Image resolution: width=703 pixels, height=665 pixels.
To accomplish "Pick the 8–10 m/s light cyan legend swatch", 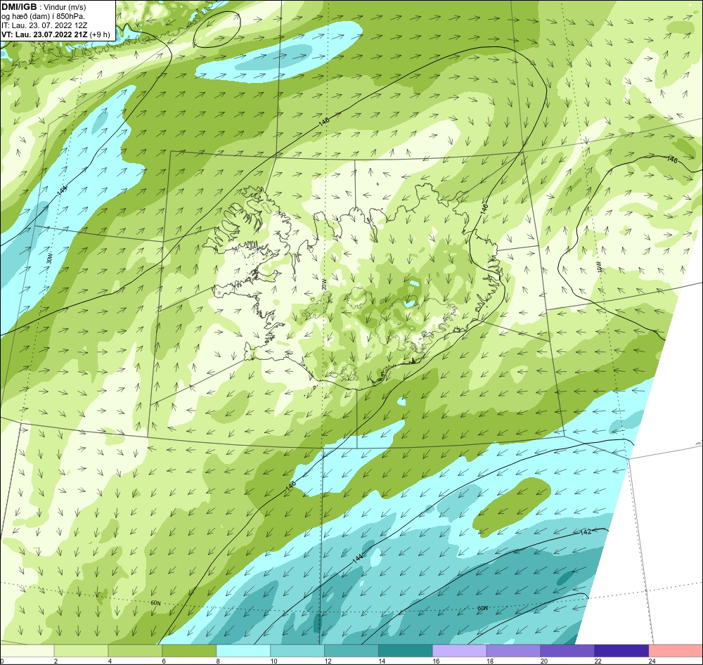I will [x=243, y=650].
